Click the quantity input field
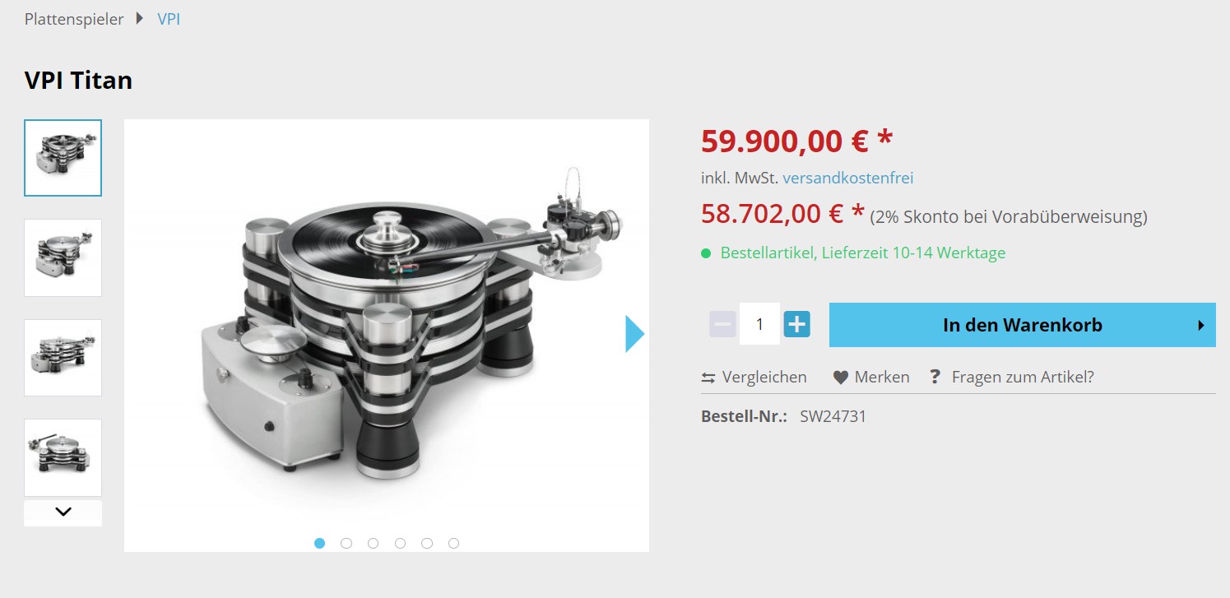 [759, 324]
